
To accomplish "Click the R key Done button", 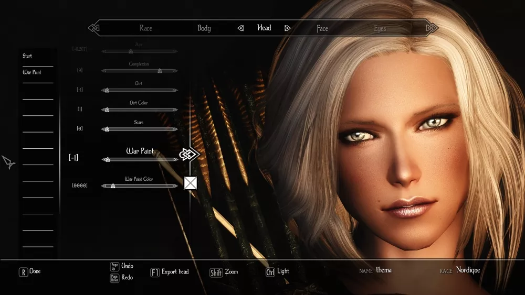I will pos(30,271).
